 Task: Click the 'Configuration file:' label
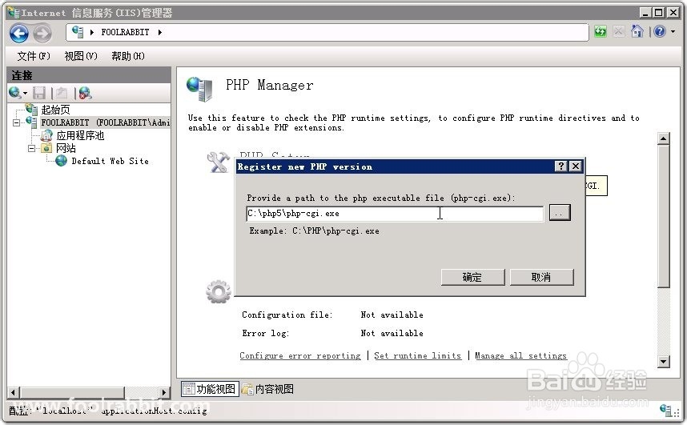[x=287, y=315]
